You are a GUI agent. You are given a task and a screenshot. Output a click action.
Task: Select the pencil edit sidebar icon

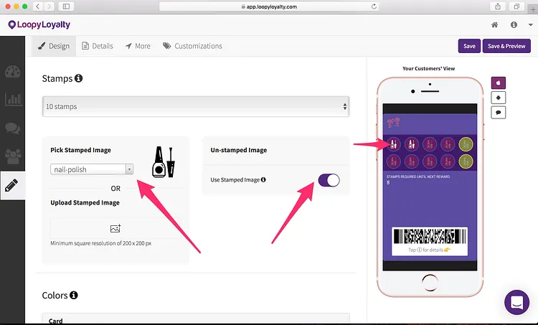pos(11,185)
